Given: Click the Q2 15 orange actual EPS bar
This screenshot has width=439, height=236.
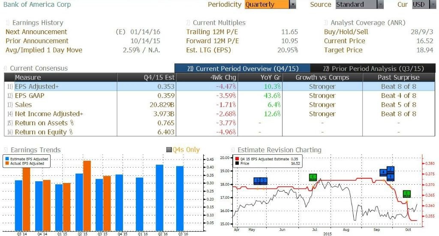Looking at the screenshot, I should click(87, 196).
